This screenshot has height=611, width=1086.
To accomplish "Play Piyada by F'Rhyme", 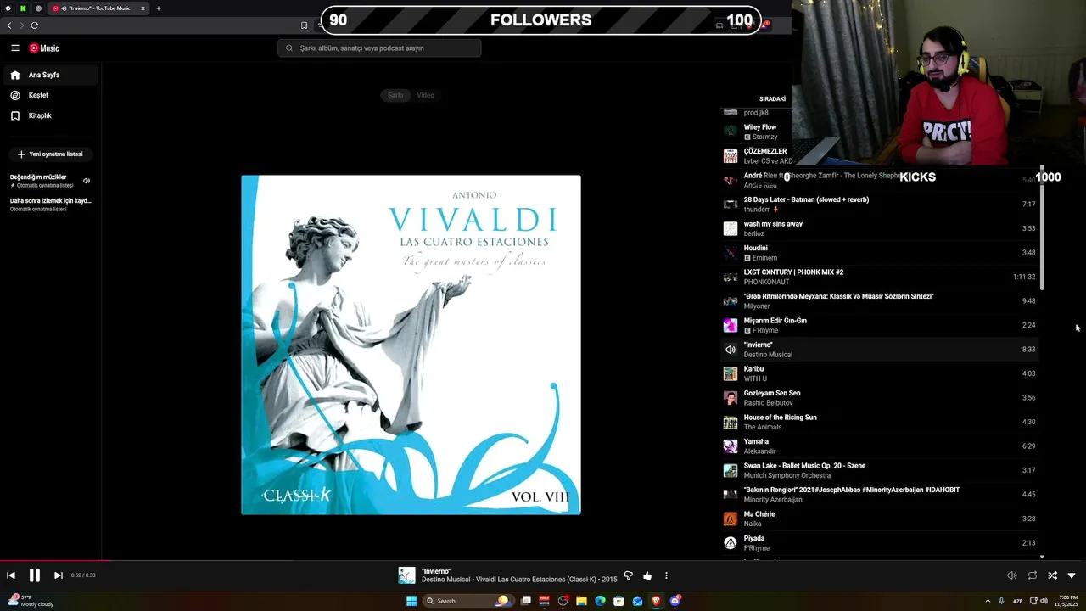I will pyautogui.click(x=879, y=543).
